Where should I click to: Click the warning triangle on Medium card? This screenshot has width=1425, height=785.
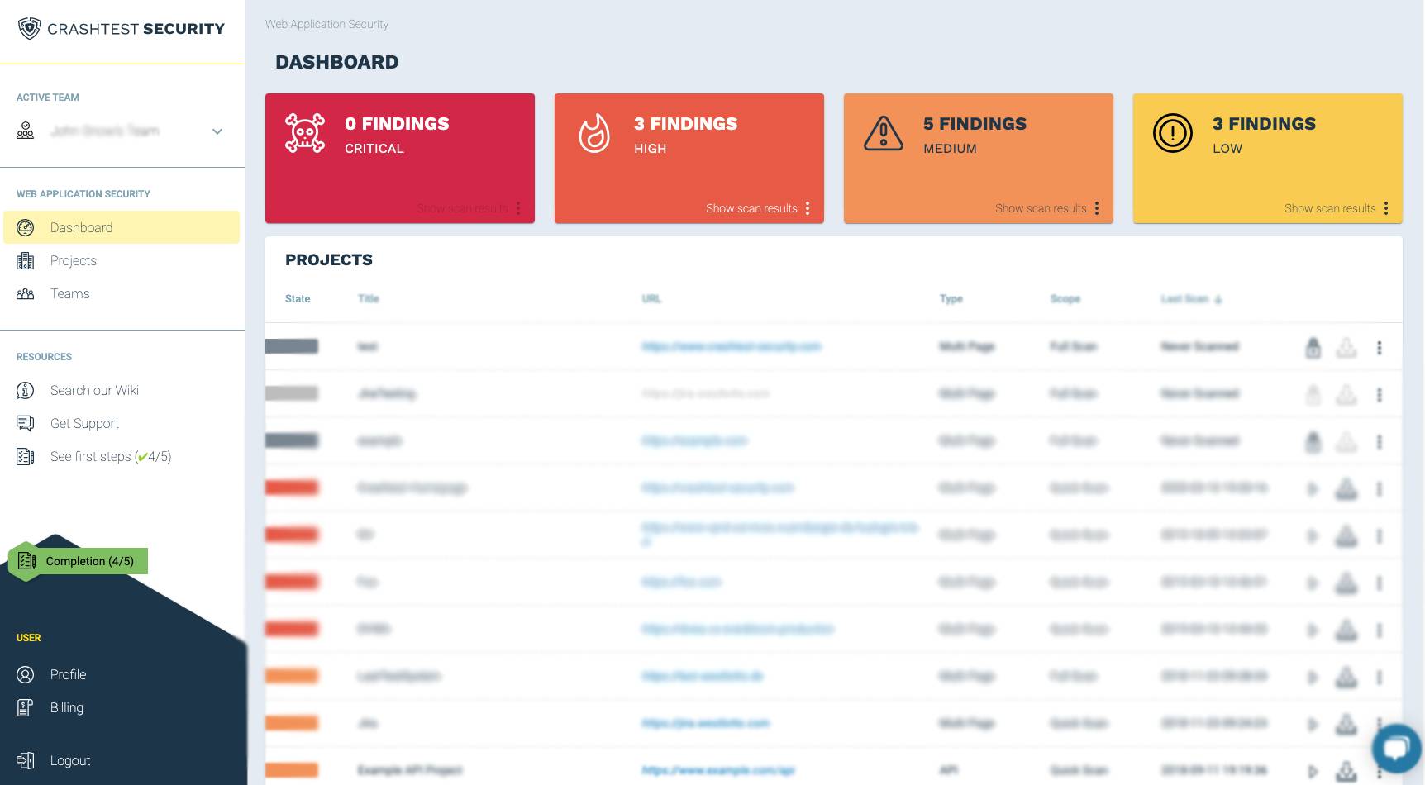pos(884,133)
